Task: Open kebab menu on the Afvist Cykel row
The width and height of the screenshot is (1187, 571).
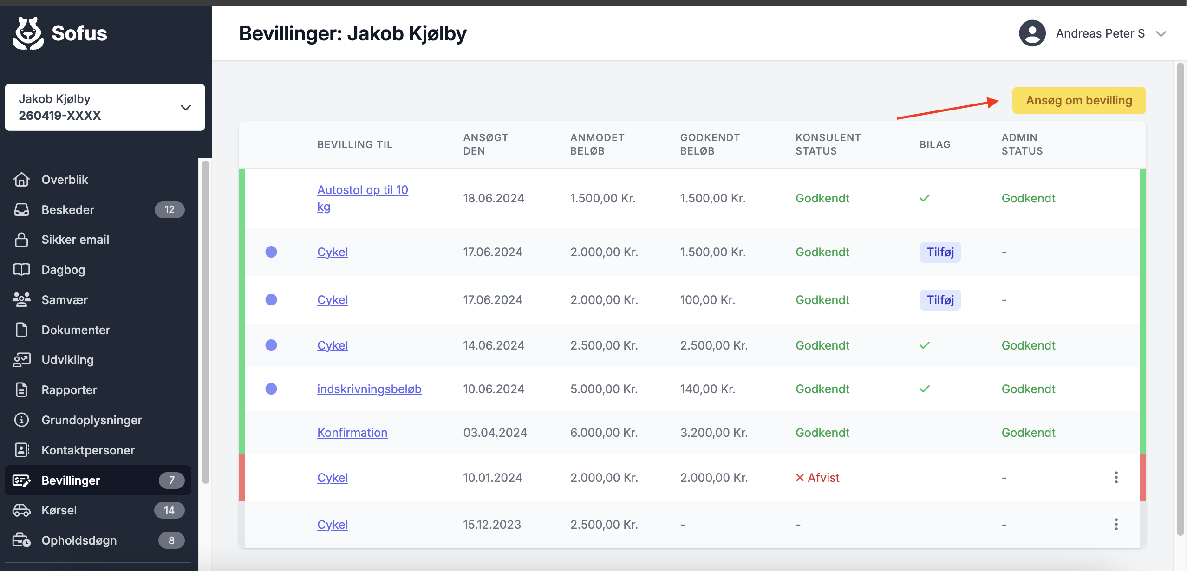Action: pos(1116,478)
